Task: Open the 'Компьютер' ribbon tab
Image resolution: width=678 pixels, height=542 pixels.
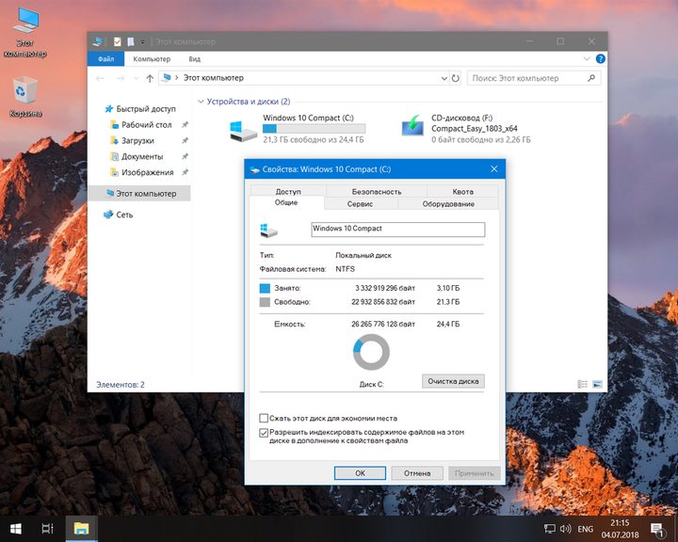Action: [152, 58]
